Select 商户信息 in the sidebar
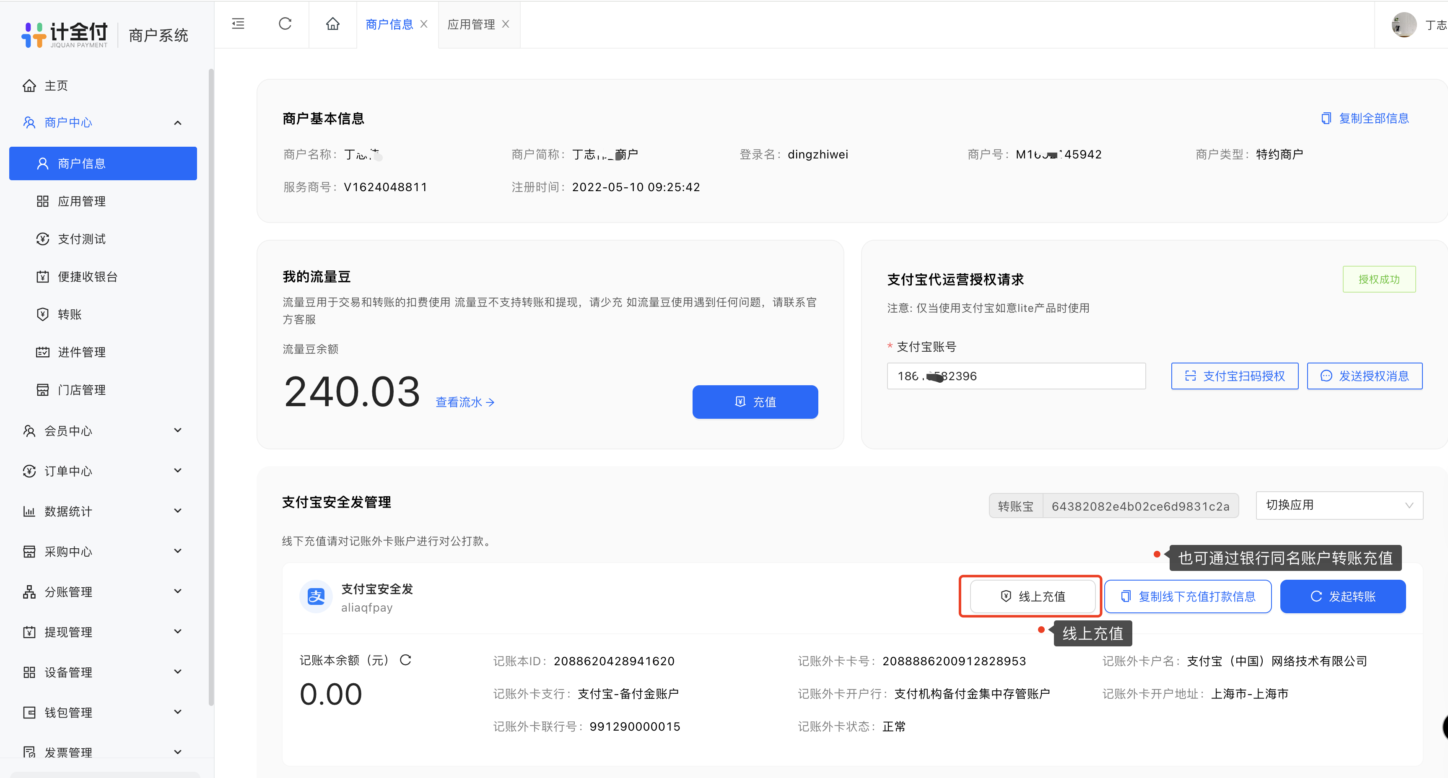The height and width of the screenshot is (778, 1448). pos(104,163)
